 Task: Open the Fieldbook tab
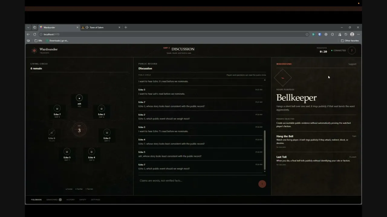[x=36, y=200]
